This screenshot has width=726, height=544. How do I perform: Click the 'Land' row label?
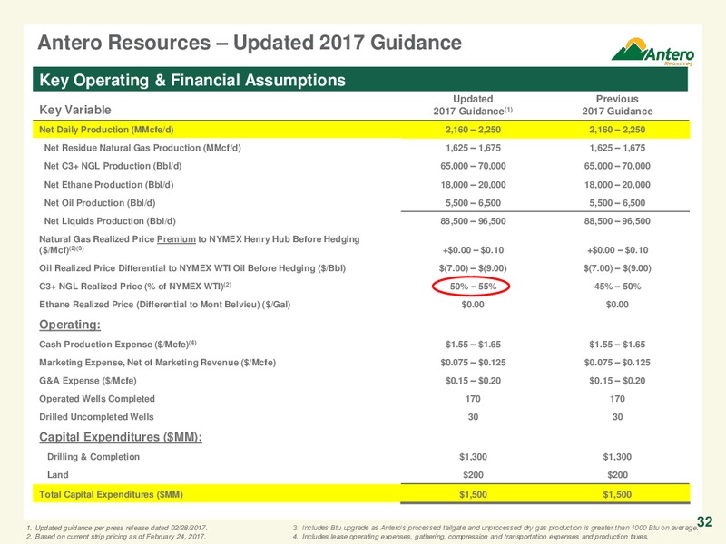(x=58, y=474)
